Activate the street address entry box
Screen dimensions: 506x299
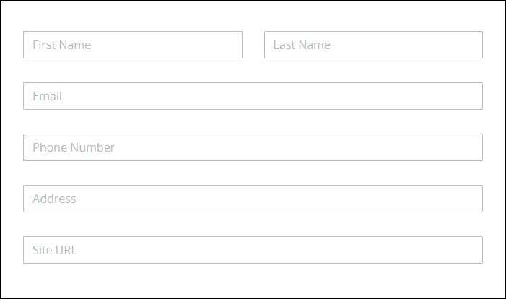(x=253, y=199)
